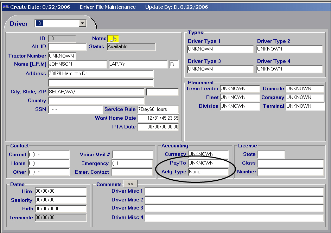The height and width of the screenshot is (233, 331).
Task: Click the Emer. Contact field
Action: tap(132, 172)
